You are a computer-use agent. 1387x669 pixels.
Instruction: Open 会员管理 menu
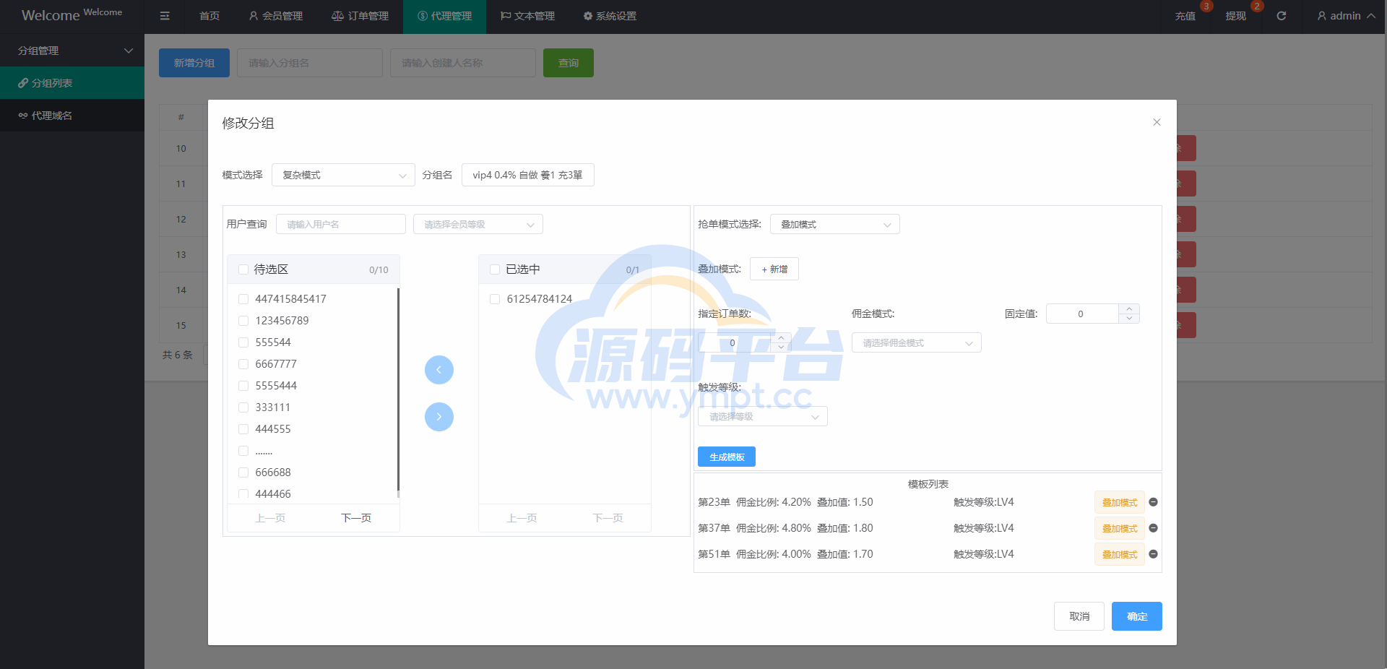point(275,16)
